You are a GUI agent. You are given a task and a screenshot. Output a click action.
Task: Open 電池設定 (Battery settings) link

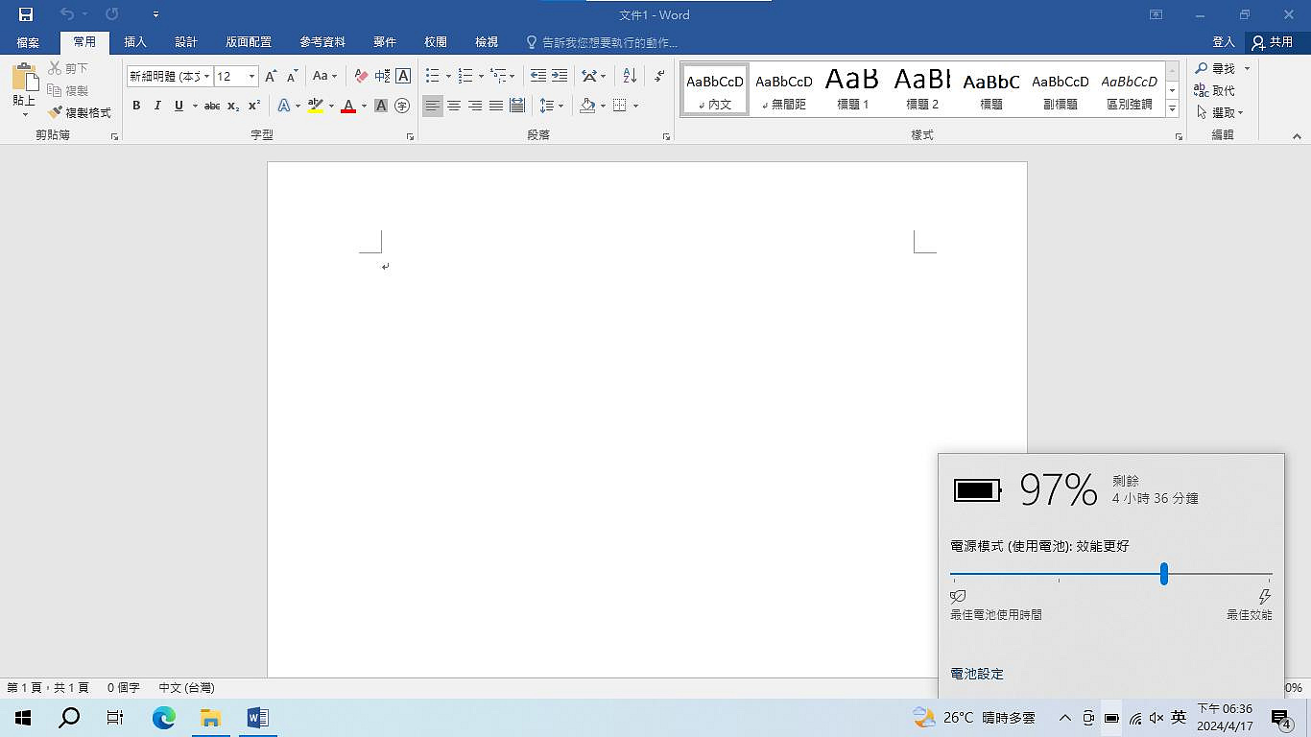[x=977, y=674]
